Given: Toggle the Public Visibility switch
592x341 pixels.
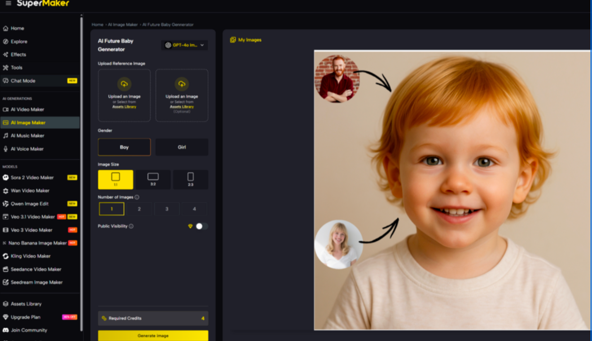Looking at the screenshot, I should coord(201,226).
